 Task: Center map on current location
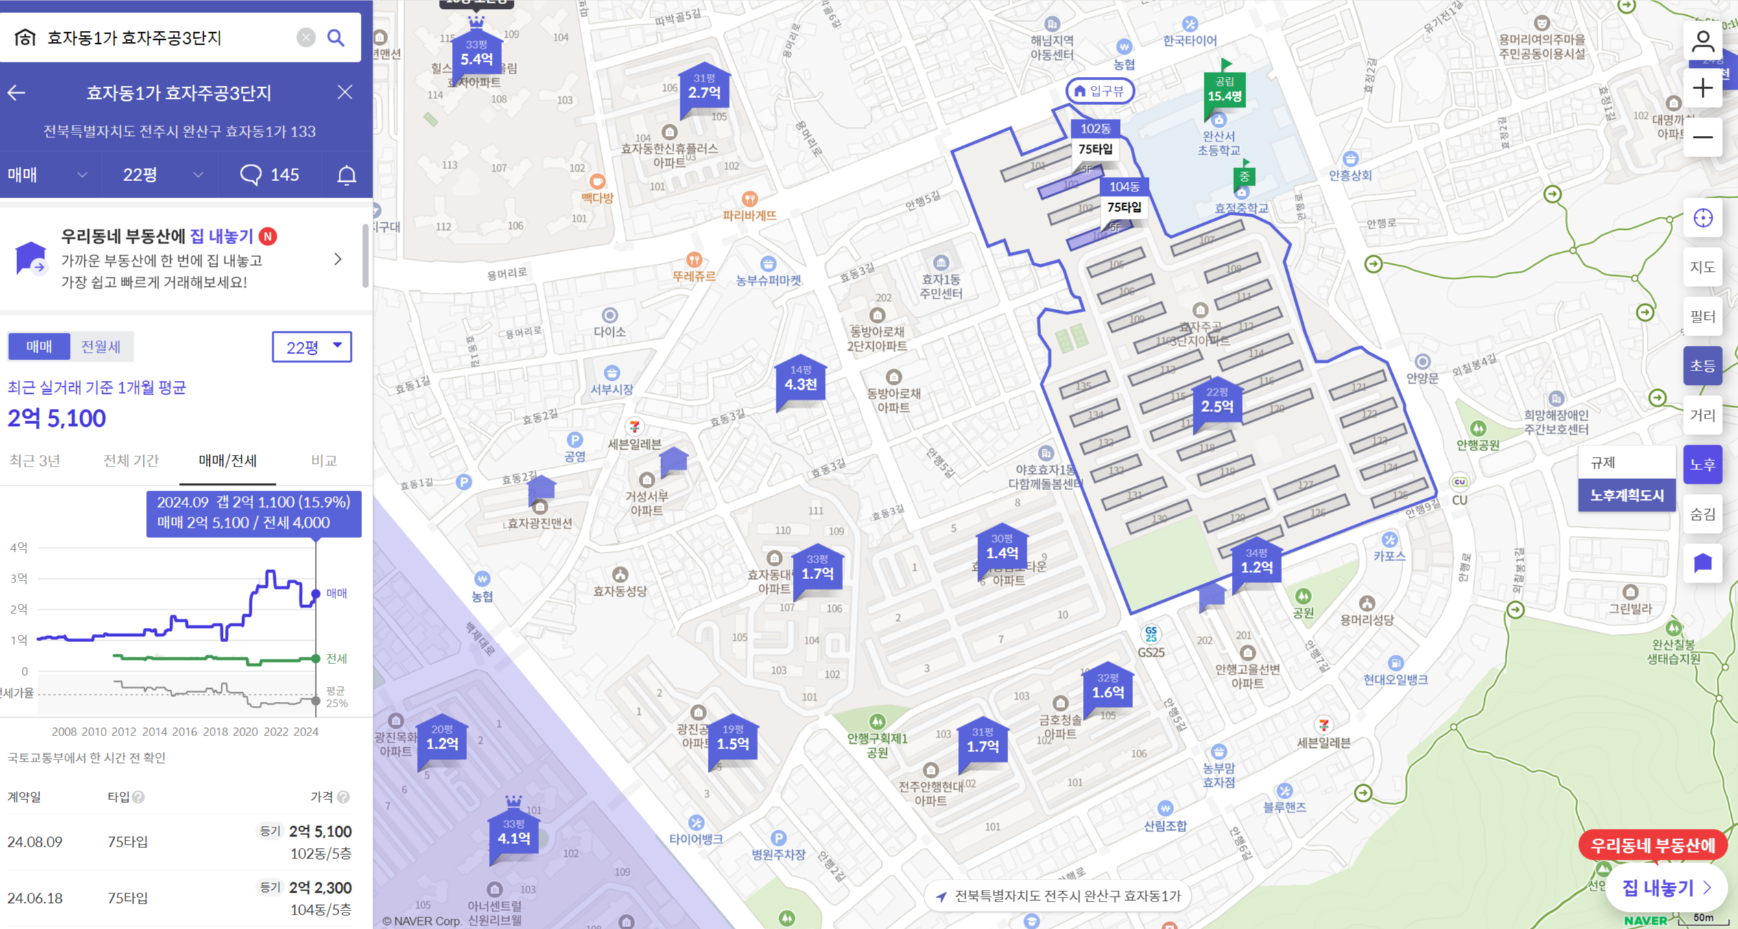click(1702, 218)
